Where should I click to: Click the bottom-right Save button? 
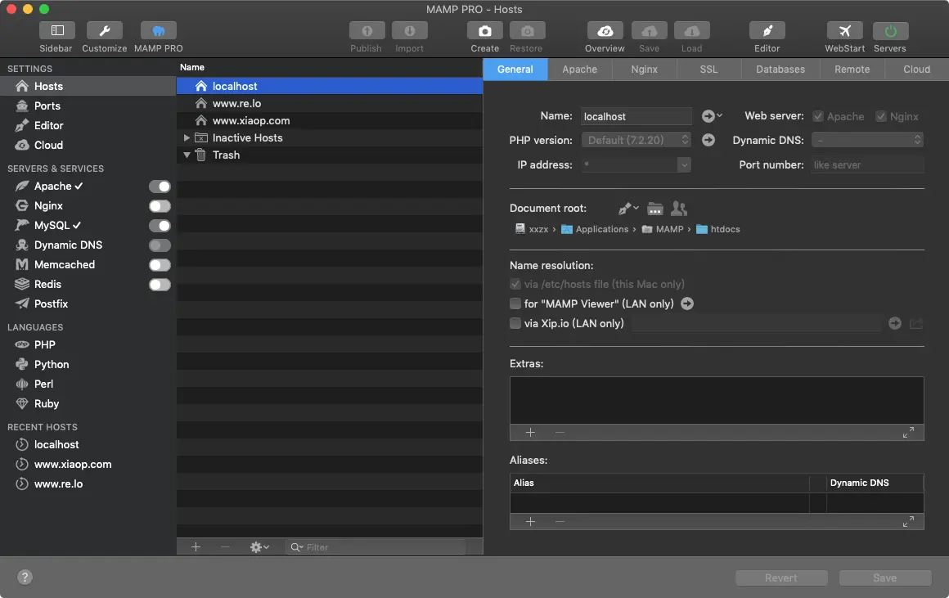885,578
